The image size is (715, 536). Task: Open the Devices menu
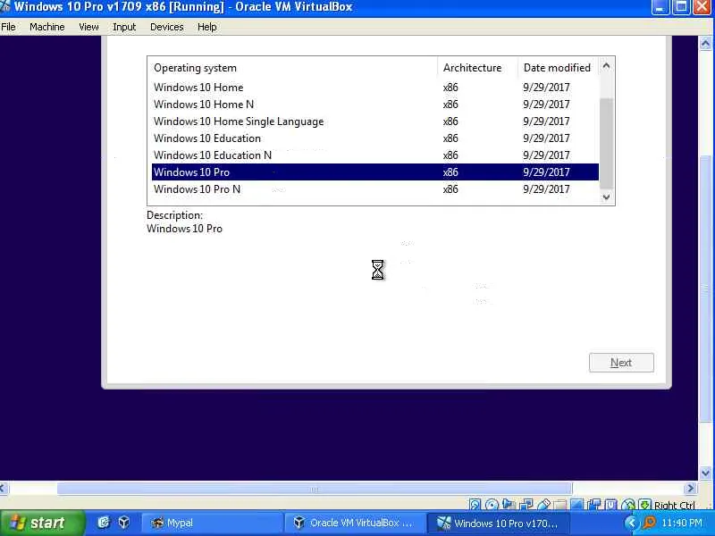[166, 27]
